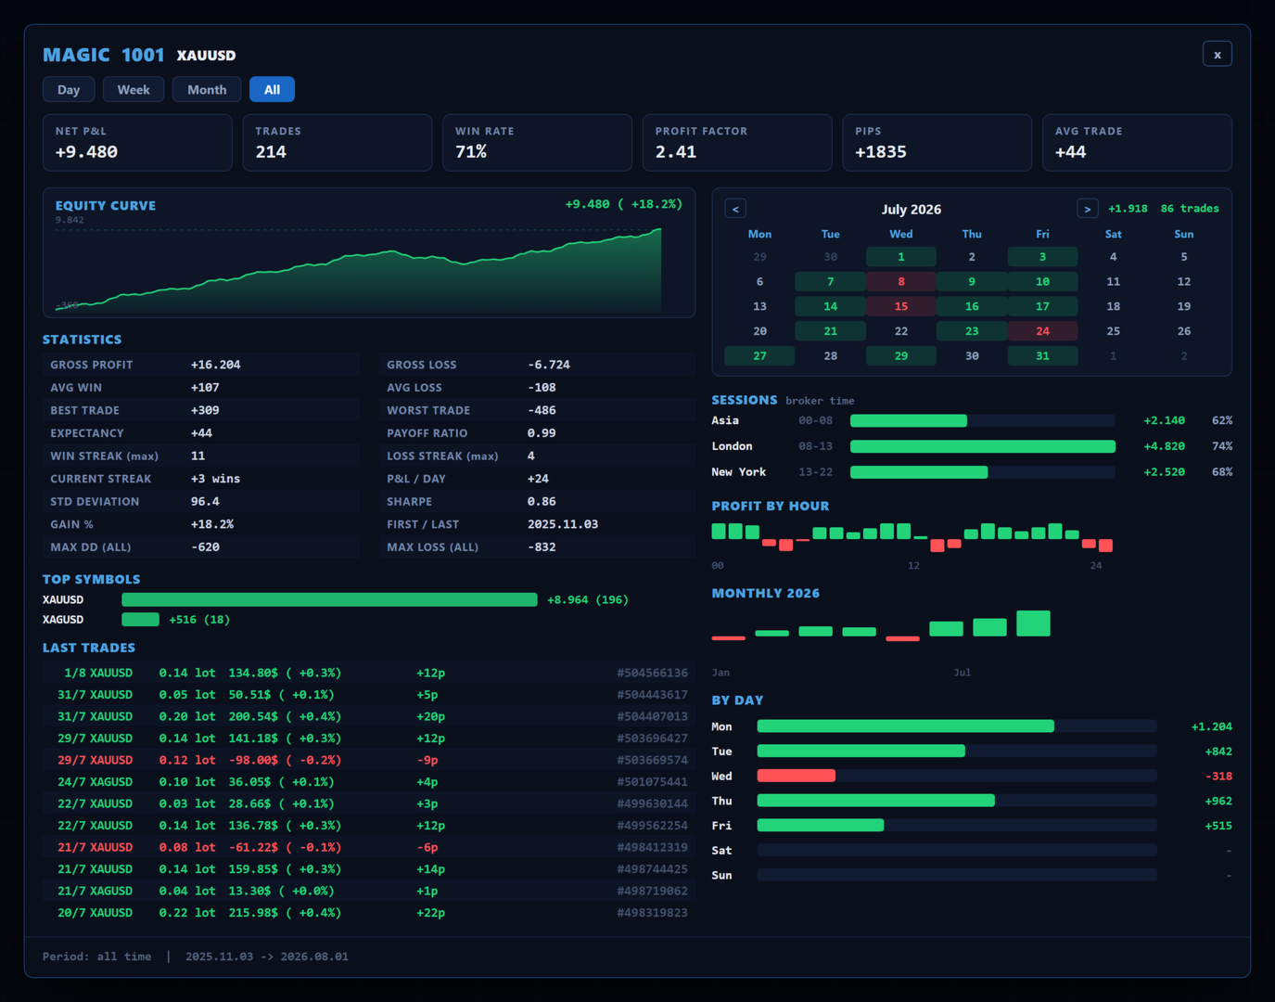Open the losing trade #503669574

tap(368, 760)
